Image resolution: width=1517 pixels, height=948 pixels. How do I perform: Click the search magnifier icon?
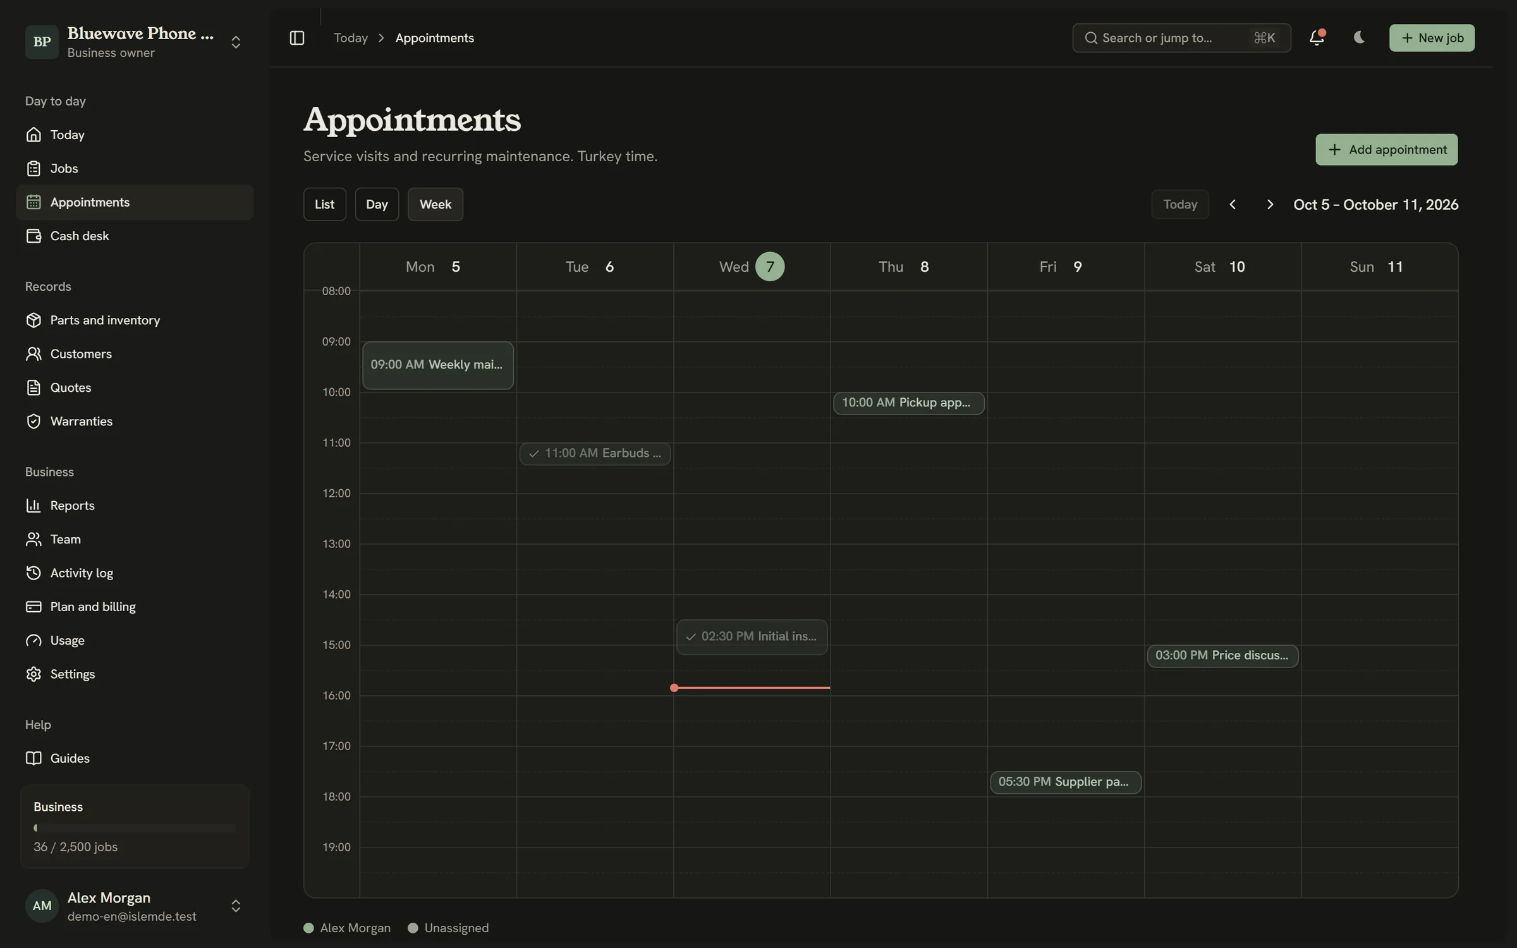[x=1091, y=38]
